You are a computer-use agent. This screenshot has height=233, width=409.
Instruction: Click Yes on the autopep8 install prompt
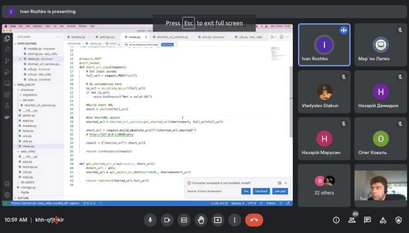tap(245, 191)
